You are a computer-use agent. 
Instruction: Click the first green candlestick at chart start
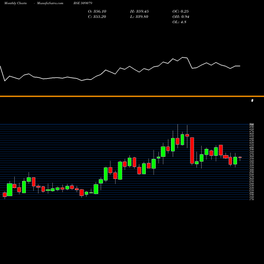[x=10, y=190]
